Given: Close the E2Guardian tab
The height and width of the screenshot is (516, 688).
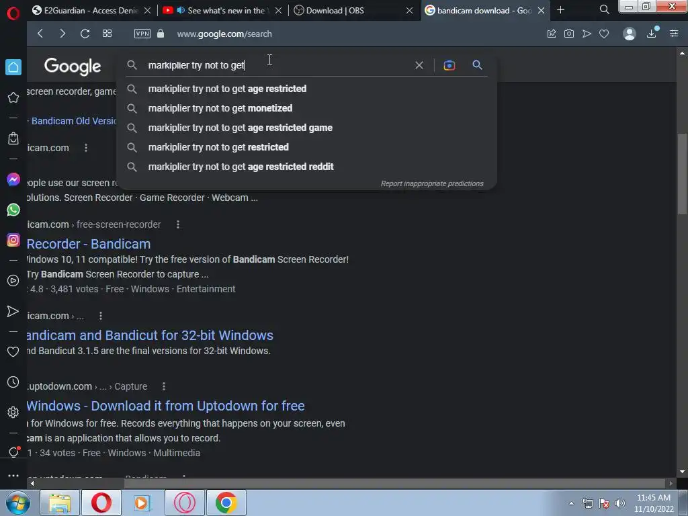Looking at the screenshot, I should click(147, 10).
